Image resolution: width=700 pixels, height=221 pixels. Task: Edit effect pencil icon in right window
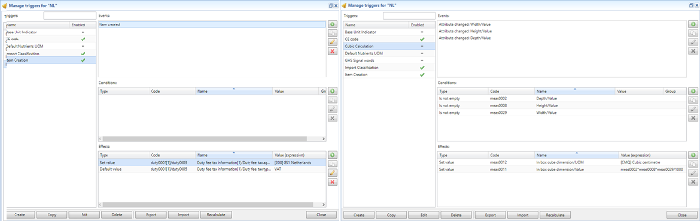coord(693,172)
